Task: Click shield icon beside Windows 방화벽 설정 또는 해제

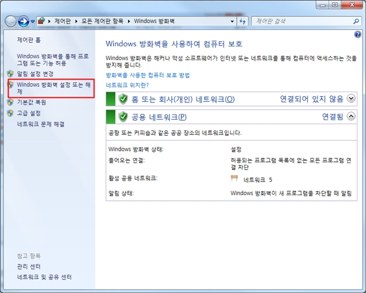Action: pyautogui.click(x=10, y=85)
